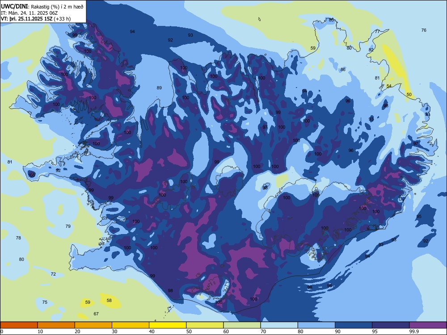Click the humidity value '75' on the map

[45, 302]
